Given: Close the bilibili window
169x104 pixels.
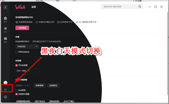Looking at the screenshot, I should pos(161,7).
